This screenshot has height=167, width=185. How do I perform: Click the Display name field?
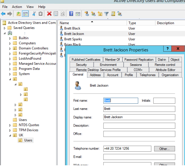139,117
